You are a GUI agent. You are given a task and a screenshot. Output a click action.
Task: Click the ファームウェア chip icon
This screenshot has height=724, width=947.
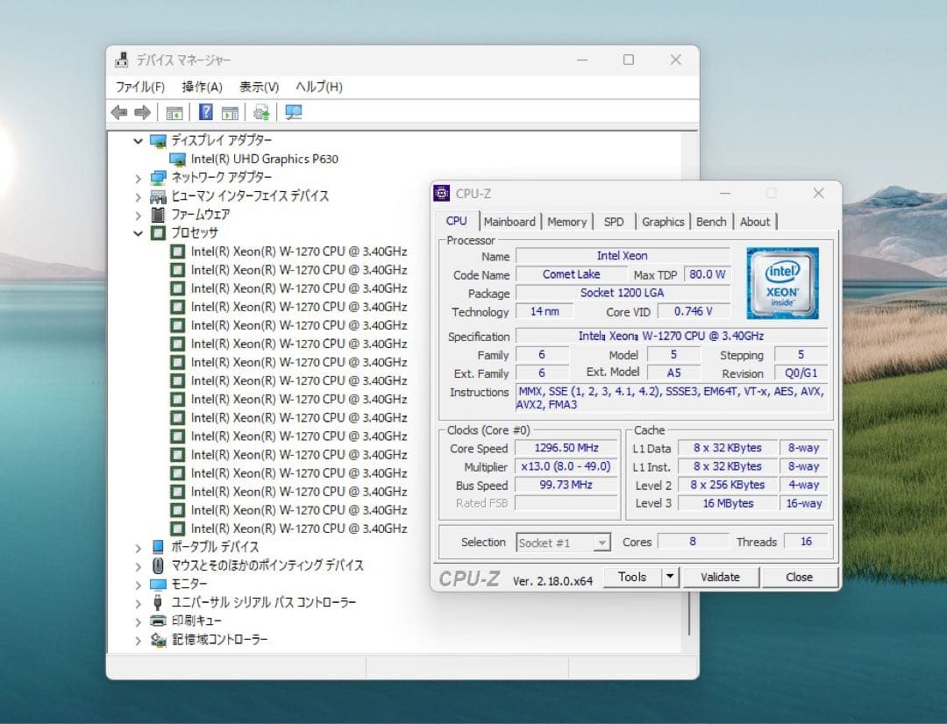[x=158, y=215]
